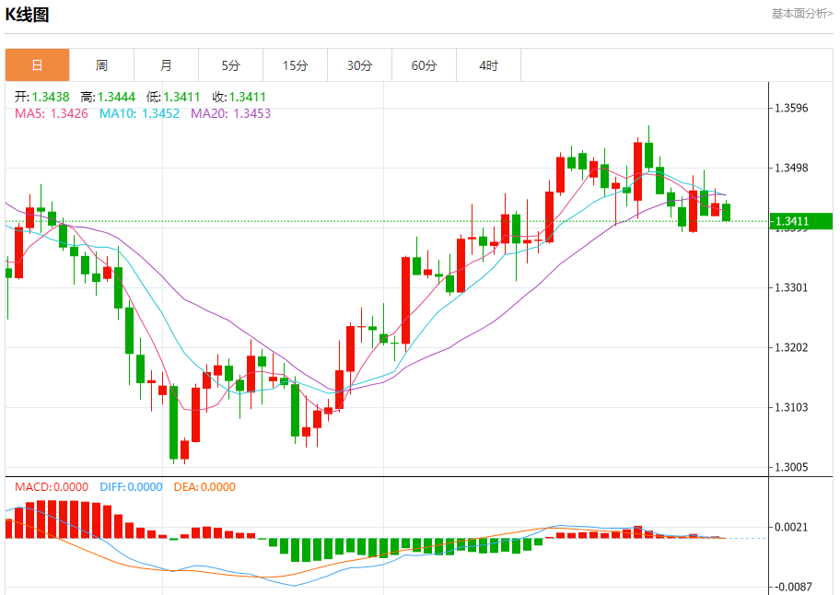Image resolution: width=840 pixels, height=595 pixels.
Task: Choose the 30分 interval tab
Action: [360, 65]
